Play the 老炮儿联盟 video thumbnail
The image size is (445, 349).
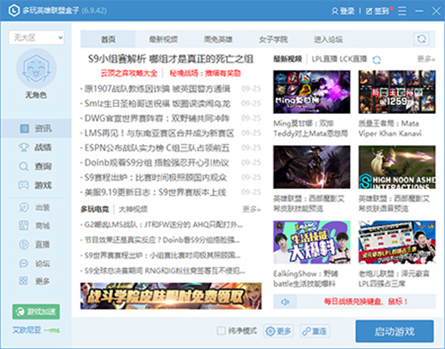click(397, 242)
